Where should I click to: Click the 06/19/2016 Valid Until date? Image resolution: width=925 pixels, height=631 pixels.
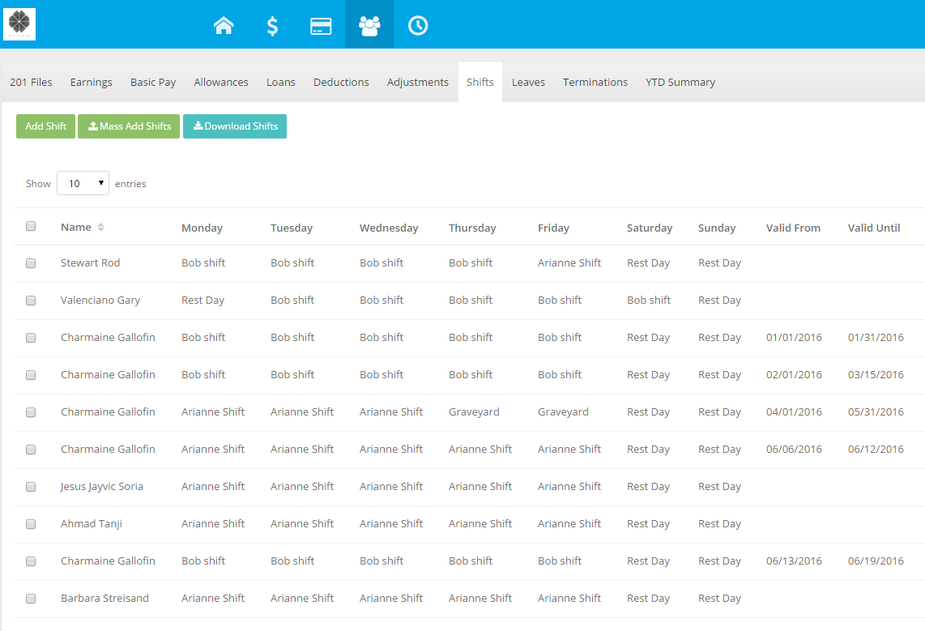876,561
